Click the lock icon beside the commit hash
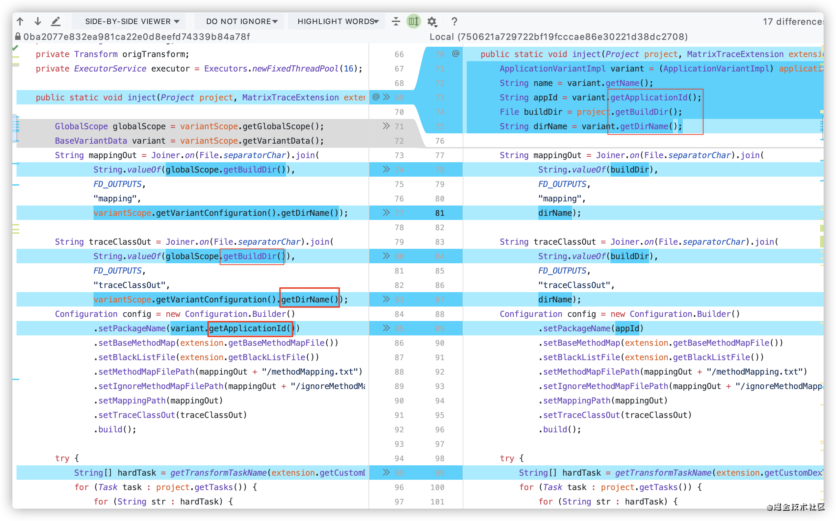Image resolution: width=836 pixels, height=521 pixels. click(18, 37)
